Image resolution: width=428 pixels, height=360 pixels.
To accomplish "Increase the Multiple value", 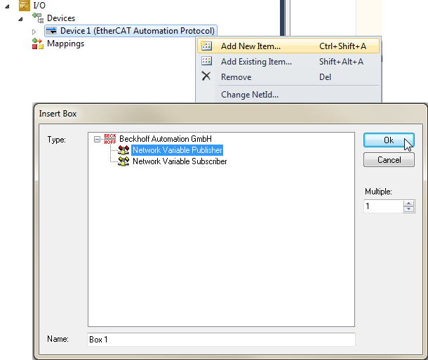I will 408,204.
